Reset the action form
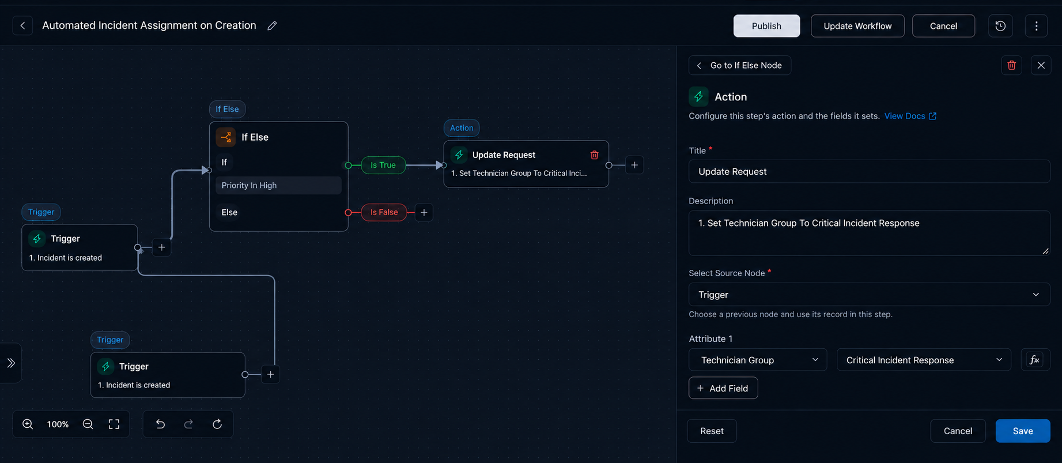Image resolution: width=1062 pixels, height=463 pixels. (712, 431)
